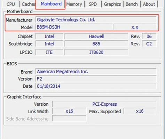
Task: Click the Graphic Interface group title
Action: (24, 97)
